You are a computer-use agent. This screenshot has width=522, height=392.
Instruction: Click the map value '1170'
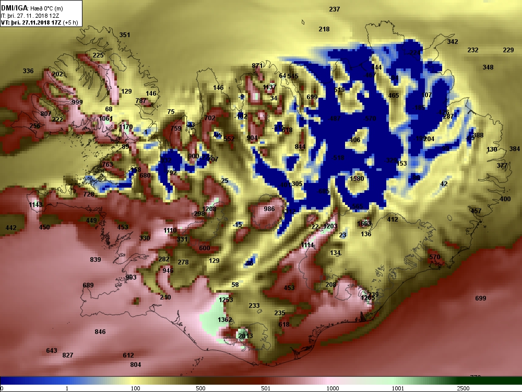[126, 126]
